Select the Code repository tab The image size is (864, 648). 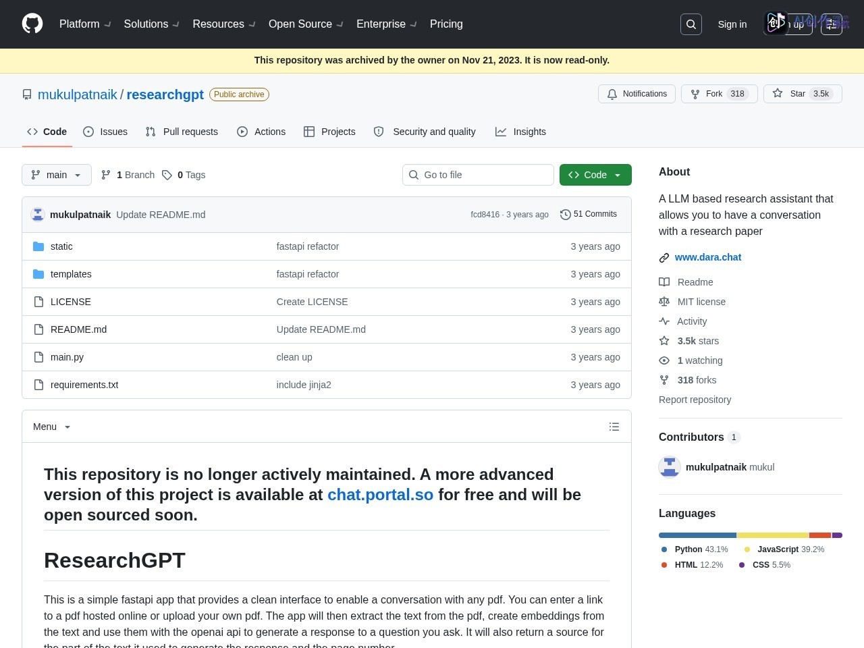(x=47, y=132)
